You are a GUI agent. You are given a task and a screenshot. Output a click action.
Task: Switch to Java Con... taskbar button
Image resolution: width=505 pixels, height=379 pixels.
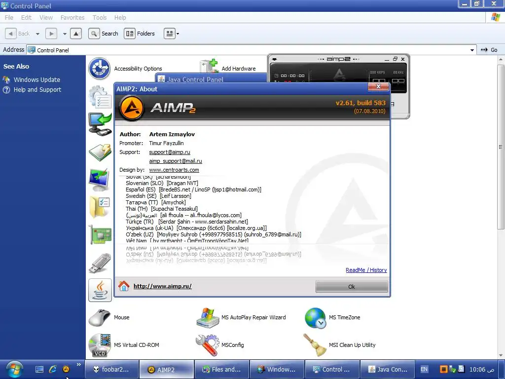(388, 369)
